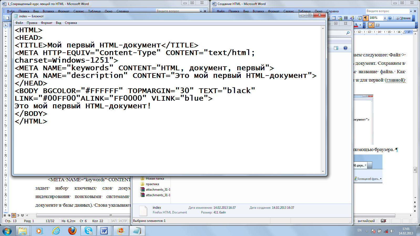This screenshot has width=420, height=236.
Task: Switch to Чтение reading mode in Word
Action: [403, 18]
